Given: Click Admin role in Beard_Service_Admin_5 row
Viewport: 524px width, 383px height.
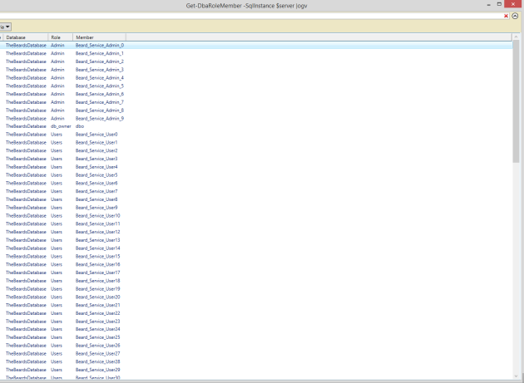Looking at the screenshot, I should coord(57,86).
